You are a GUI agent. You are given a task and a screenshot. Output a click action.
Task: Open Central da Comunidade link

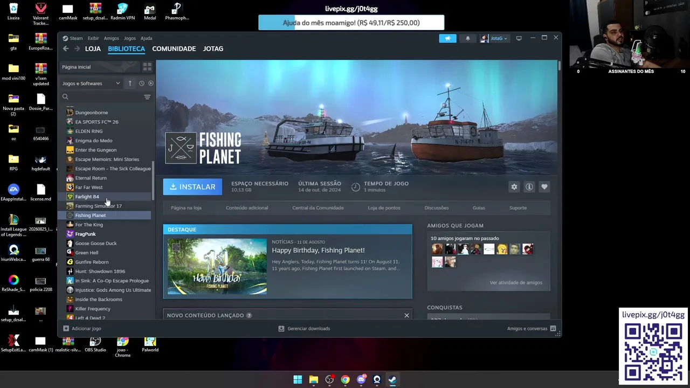coord(318,208)
